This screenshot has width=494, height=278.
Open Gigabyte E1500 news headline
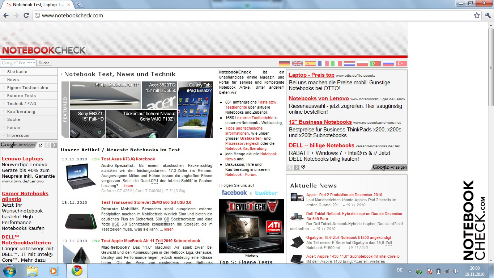[349, 238]
